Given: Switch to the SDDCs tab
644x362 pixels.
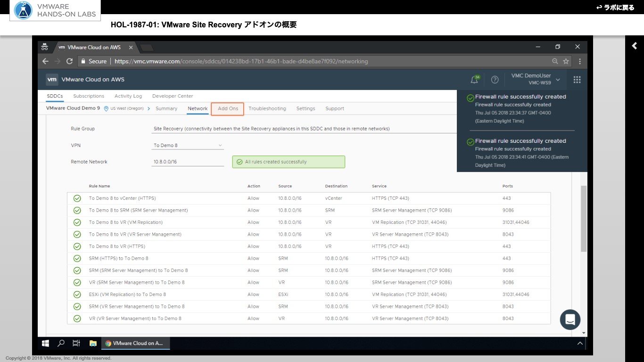Looking at the screenshot, I should 55,96.
